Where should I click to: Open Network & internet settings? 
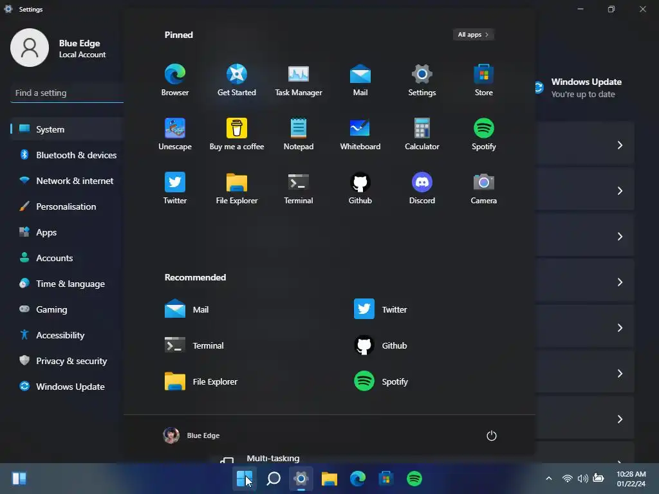(x=67, y=181)
